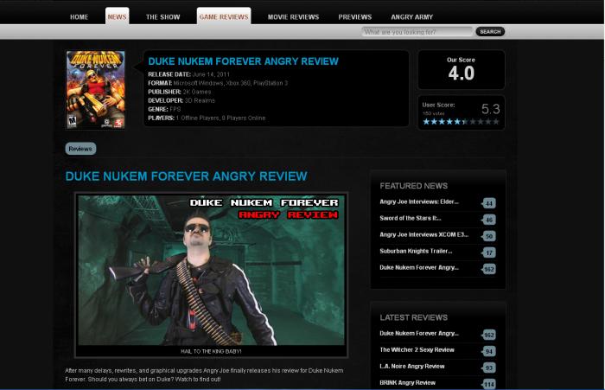Go to MOVIE REVIEWS section
This screenshot has height=390, width=605.
(x=293, y=17)
